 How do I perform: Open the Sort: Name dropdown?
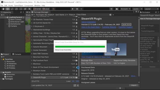click(61, 15)
